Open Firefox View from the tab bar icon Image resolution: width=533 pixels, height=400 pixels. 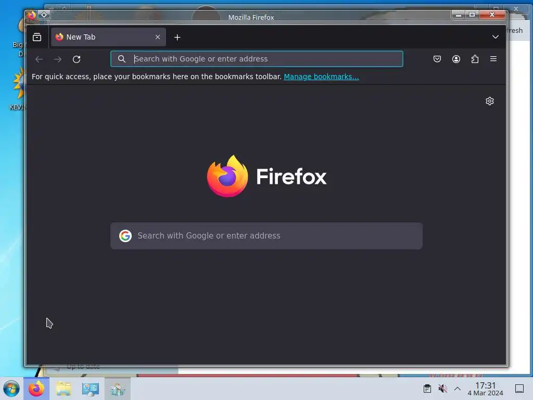(x=37, y=37)
